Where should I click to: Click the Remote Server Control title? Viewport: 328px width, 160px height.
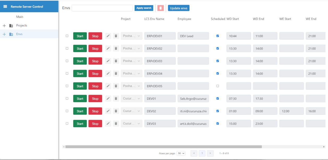click(27, 7)
